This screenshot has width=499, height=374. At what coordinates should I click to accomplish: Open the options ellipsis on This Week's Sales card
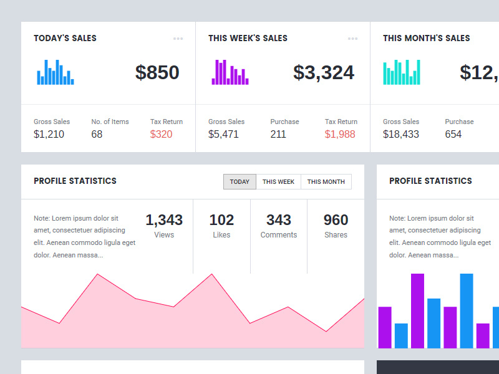(x=353, y=38)
